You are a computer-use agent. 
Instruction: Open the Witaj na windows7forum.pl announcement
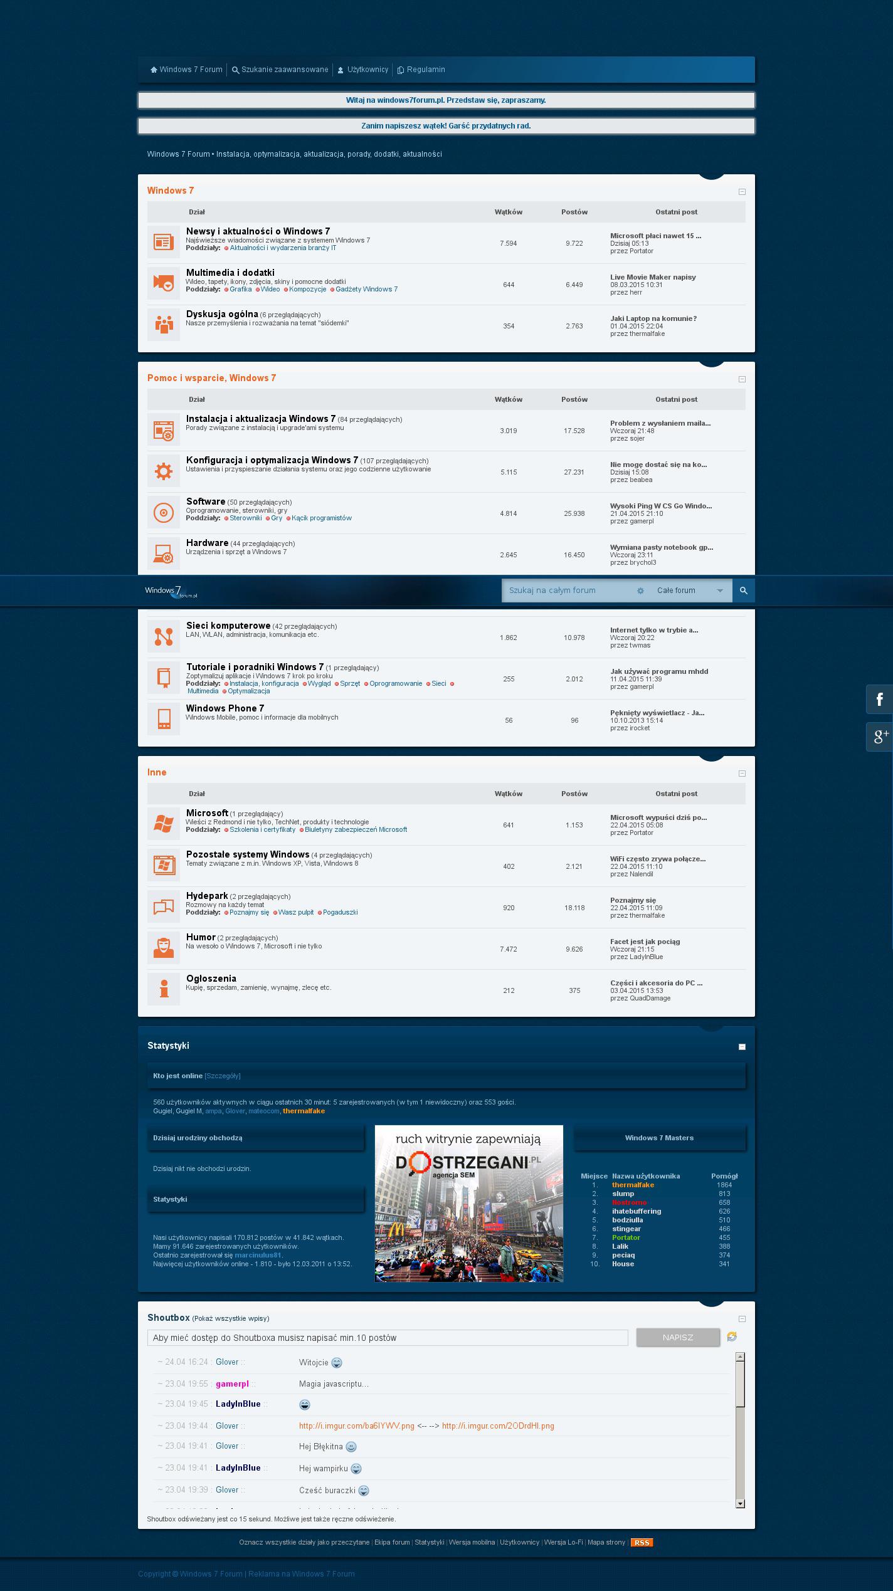[446, 100]
